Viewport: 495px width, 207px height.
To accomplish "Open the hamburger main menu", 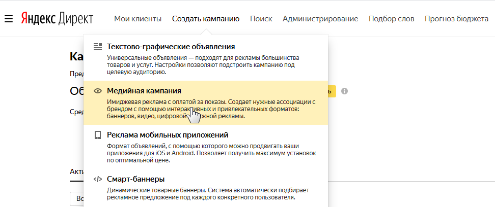I will (9, 19).
